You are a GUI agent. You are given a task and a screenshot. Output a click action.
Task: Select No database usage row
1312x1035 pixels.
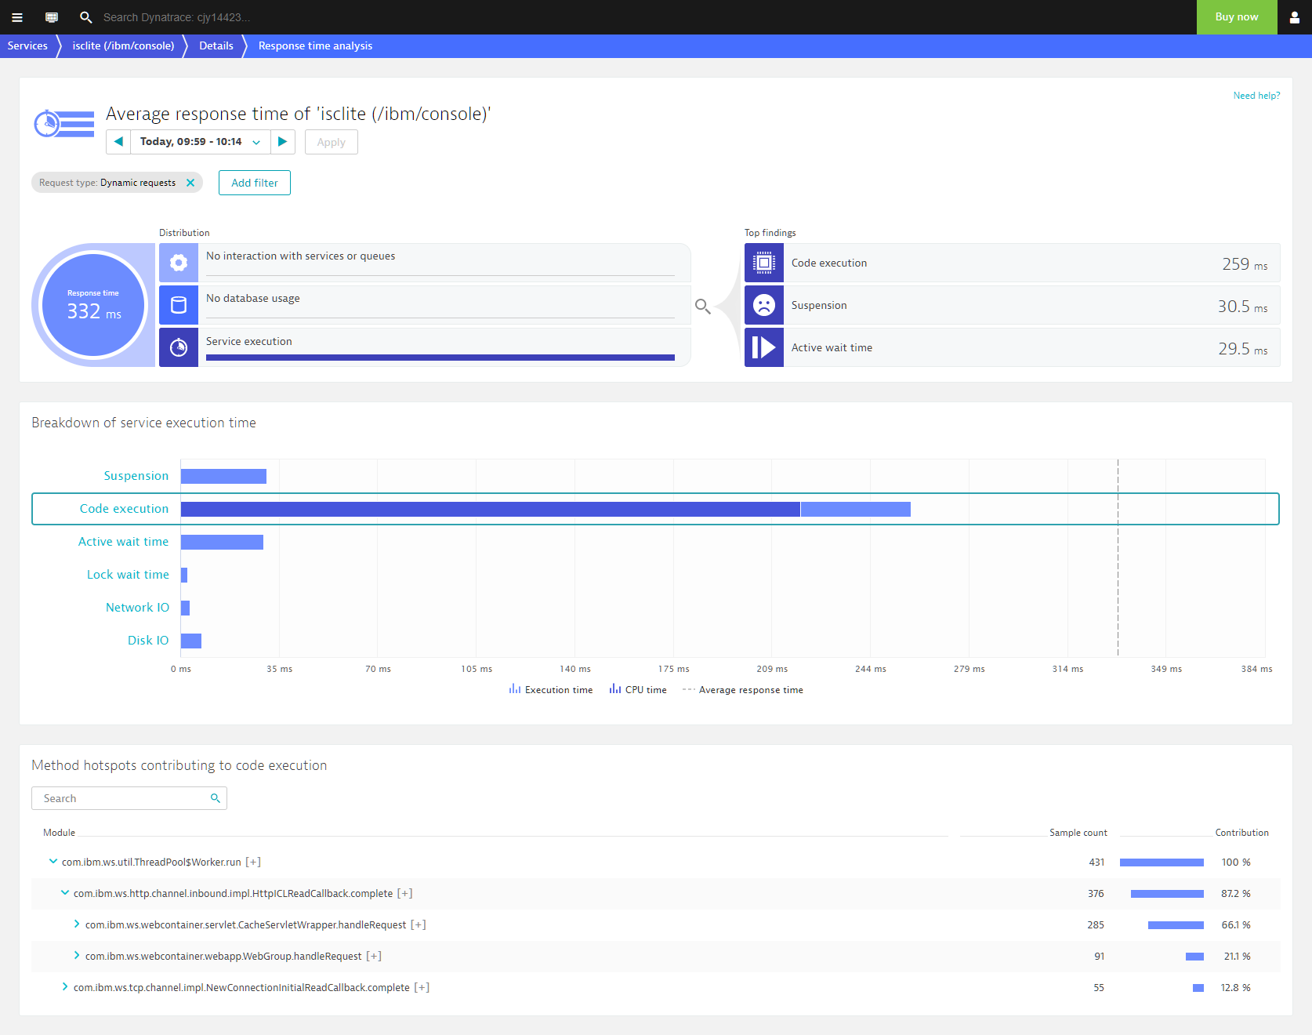[425, 305]
